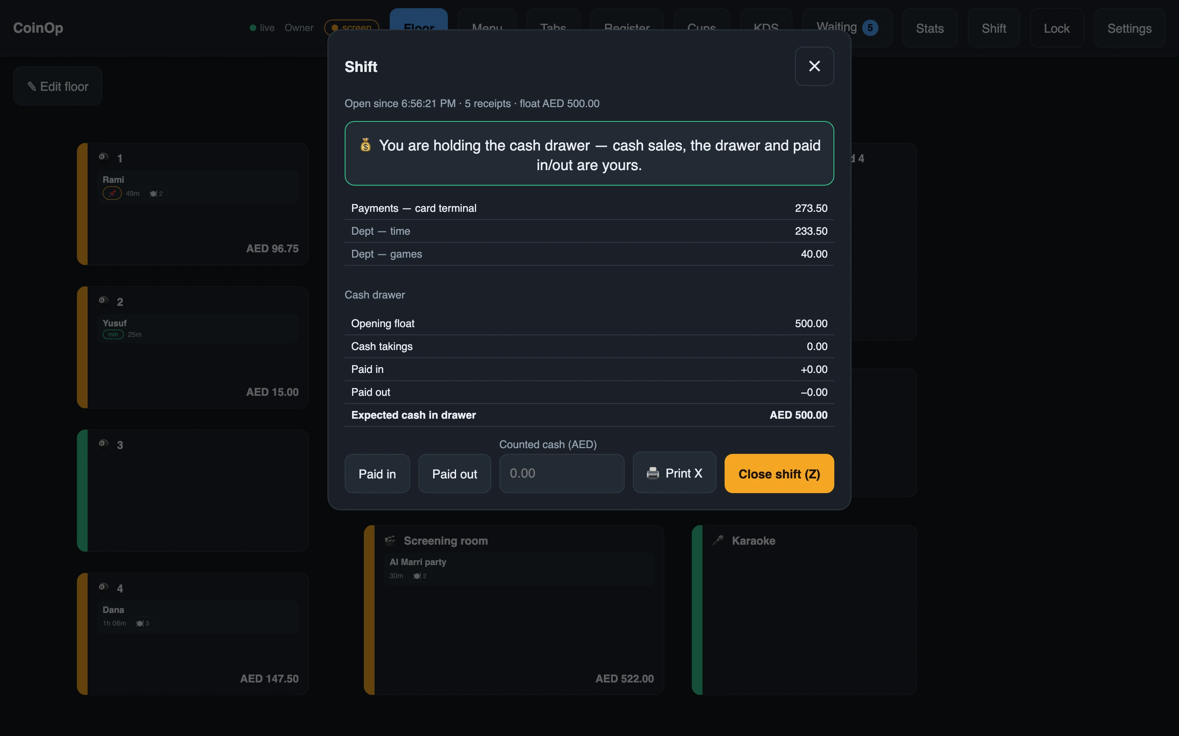Click the min badge on Yusuf's session
Screen dimensions: 1179x736
pyautogui.click(x=113, y=334)
